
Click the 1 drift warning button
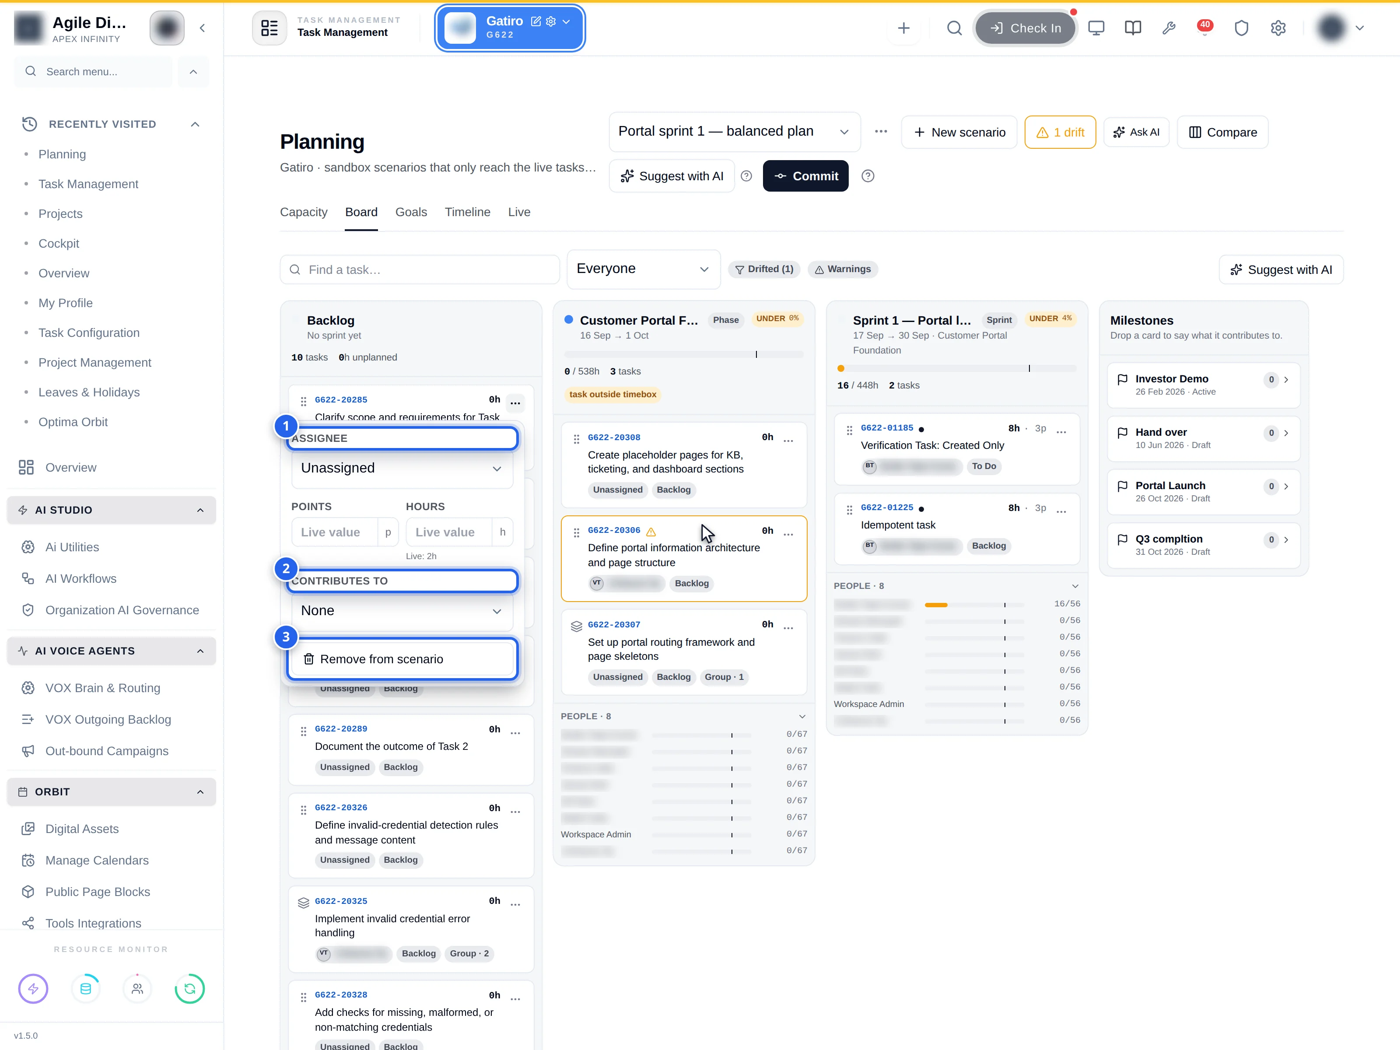pyautogui.click(x=1060, y=132)
